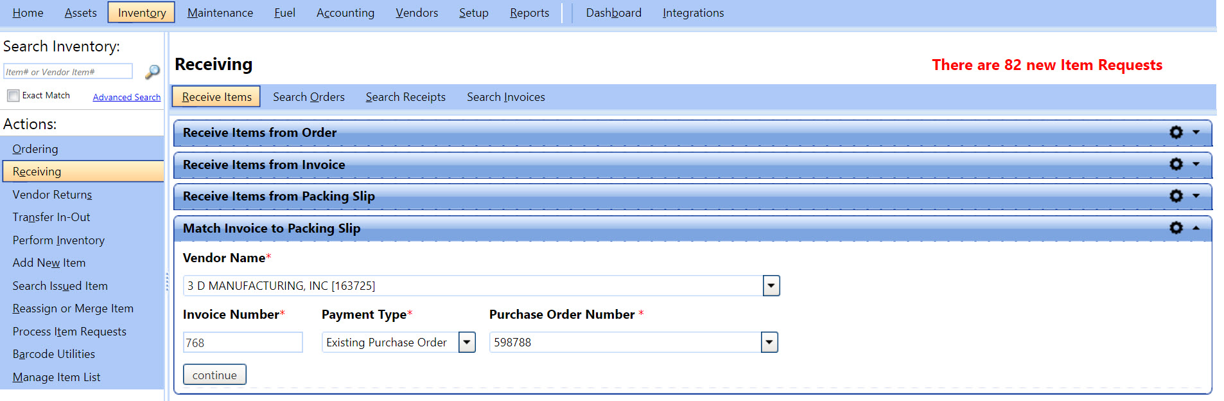Click into the Invoice Number field
This screenshot has width=1224, height=401.
click(242, 343)
